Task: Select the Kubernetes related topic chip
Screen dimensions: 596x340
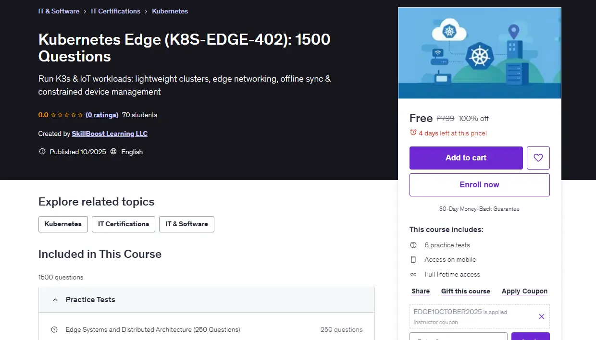Action: (x=63, y=224)
